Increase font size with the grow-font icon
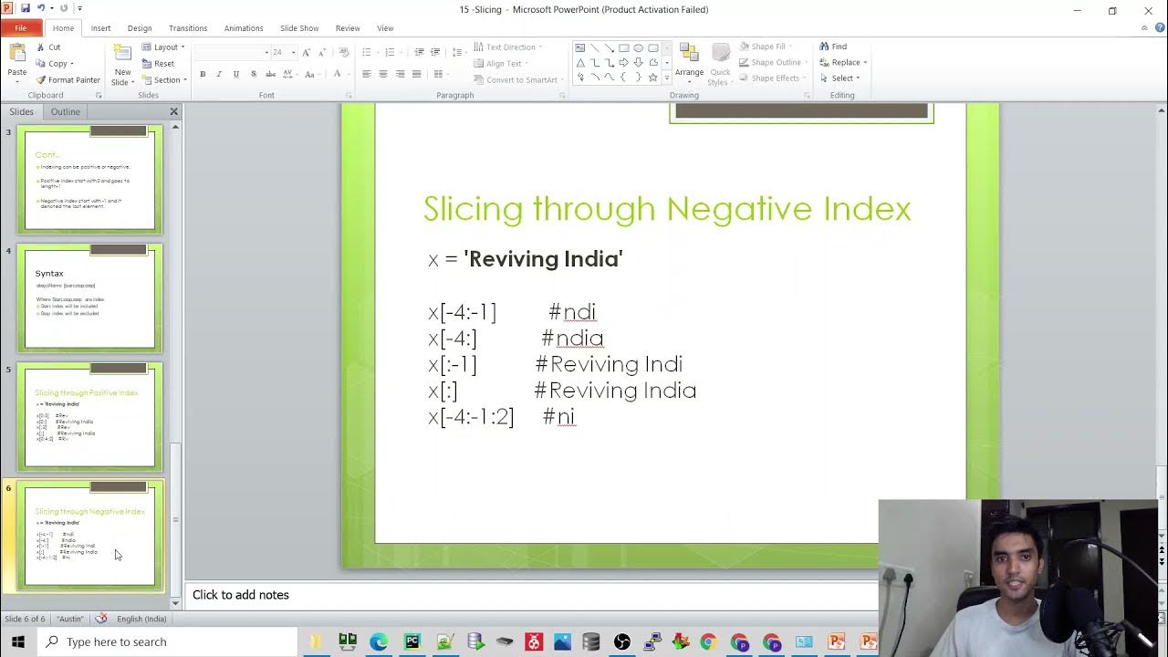Viewport: 1168px width, 657px height. click(306, 52)
